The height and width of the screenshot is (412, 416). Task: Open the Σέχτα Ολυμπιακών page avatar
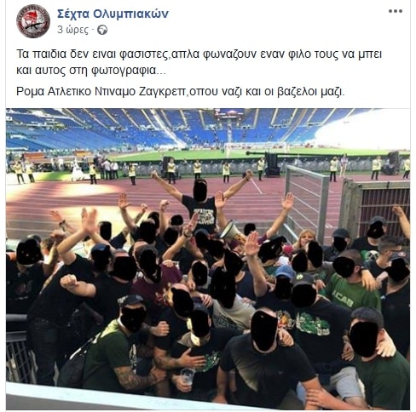[x=33, y=21]
